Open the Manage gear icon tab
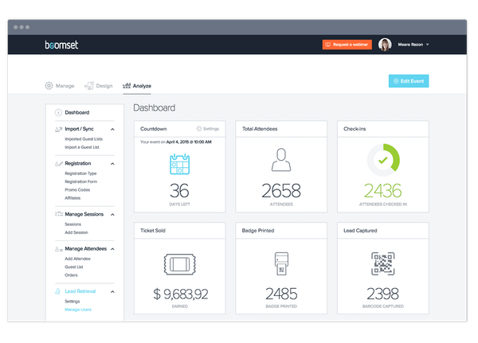Screen dimensions: 478x343 tap(49, 86)
